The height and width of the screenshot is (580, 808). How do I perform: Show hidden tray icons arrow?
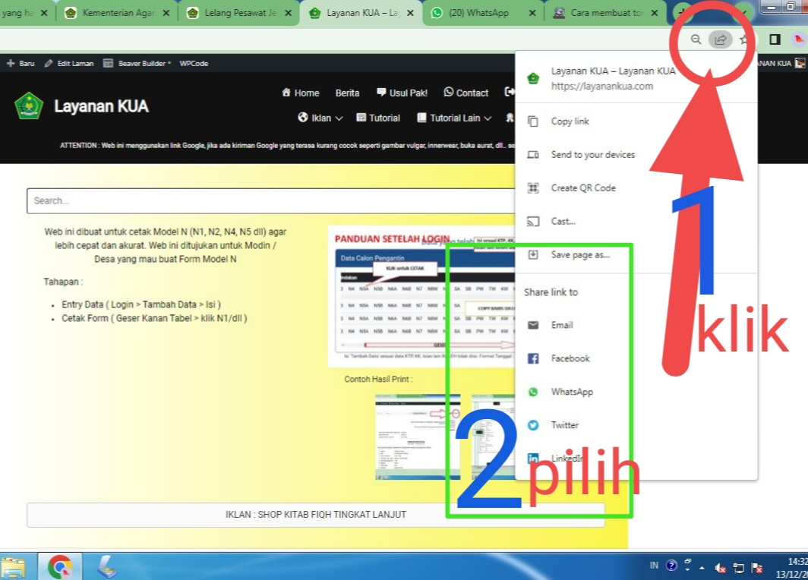tap(702, 568)
